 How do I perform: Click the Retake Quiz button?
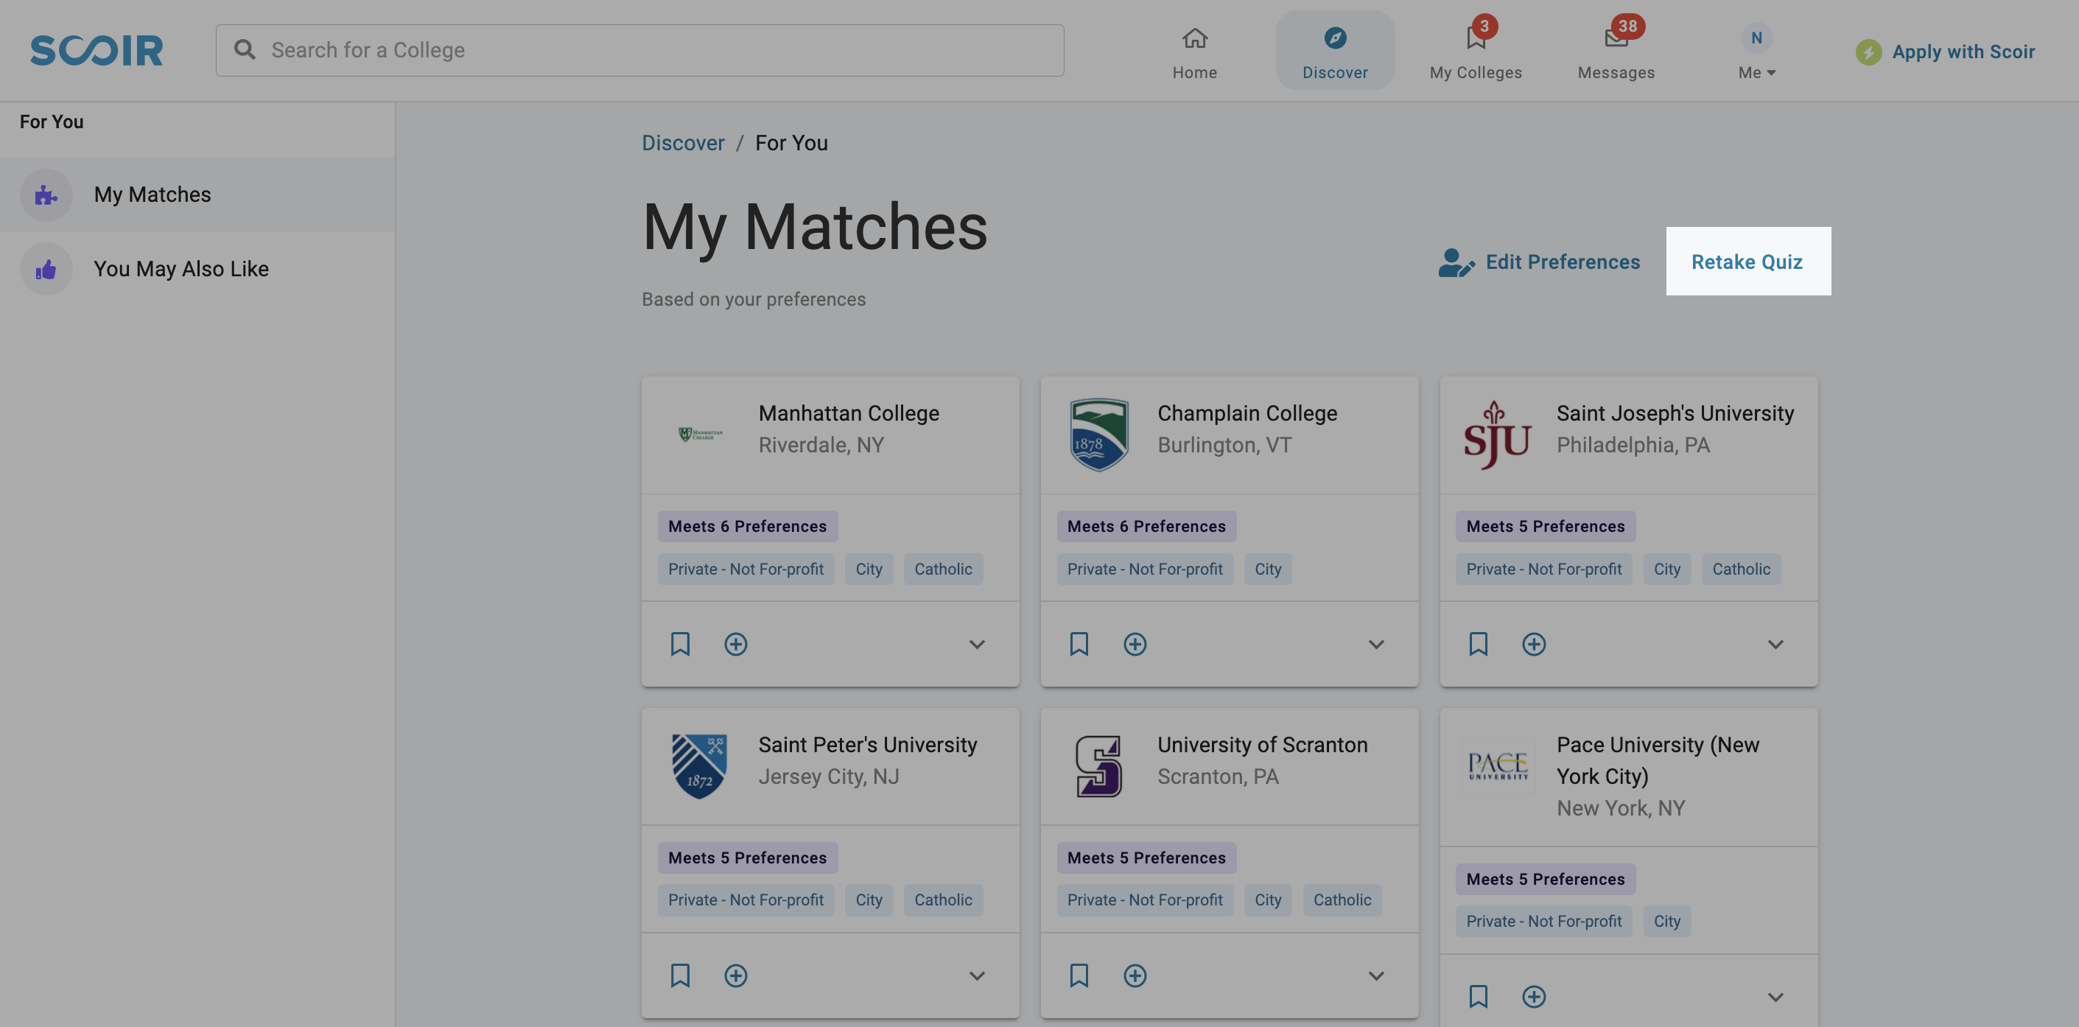coord(1747,262)
